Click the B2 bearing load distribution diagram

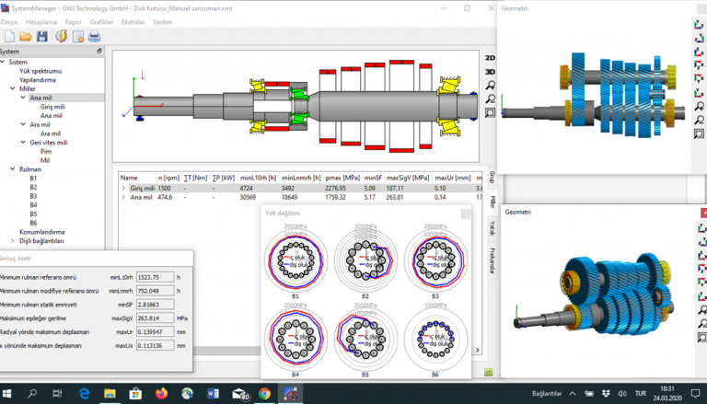[365, 260]
